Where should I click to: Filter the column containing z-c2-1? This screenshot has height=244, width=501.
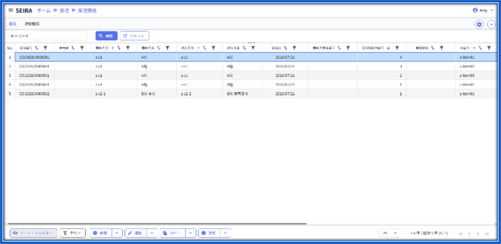click(x=128, y=48)
